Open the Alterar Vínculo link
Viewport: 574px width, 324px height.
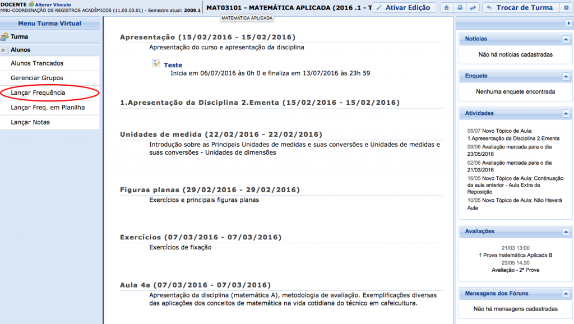click(53, 4)
